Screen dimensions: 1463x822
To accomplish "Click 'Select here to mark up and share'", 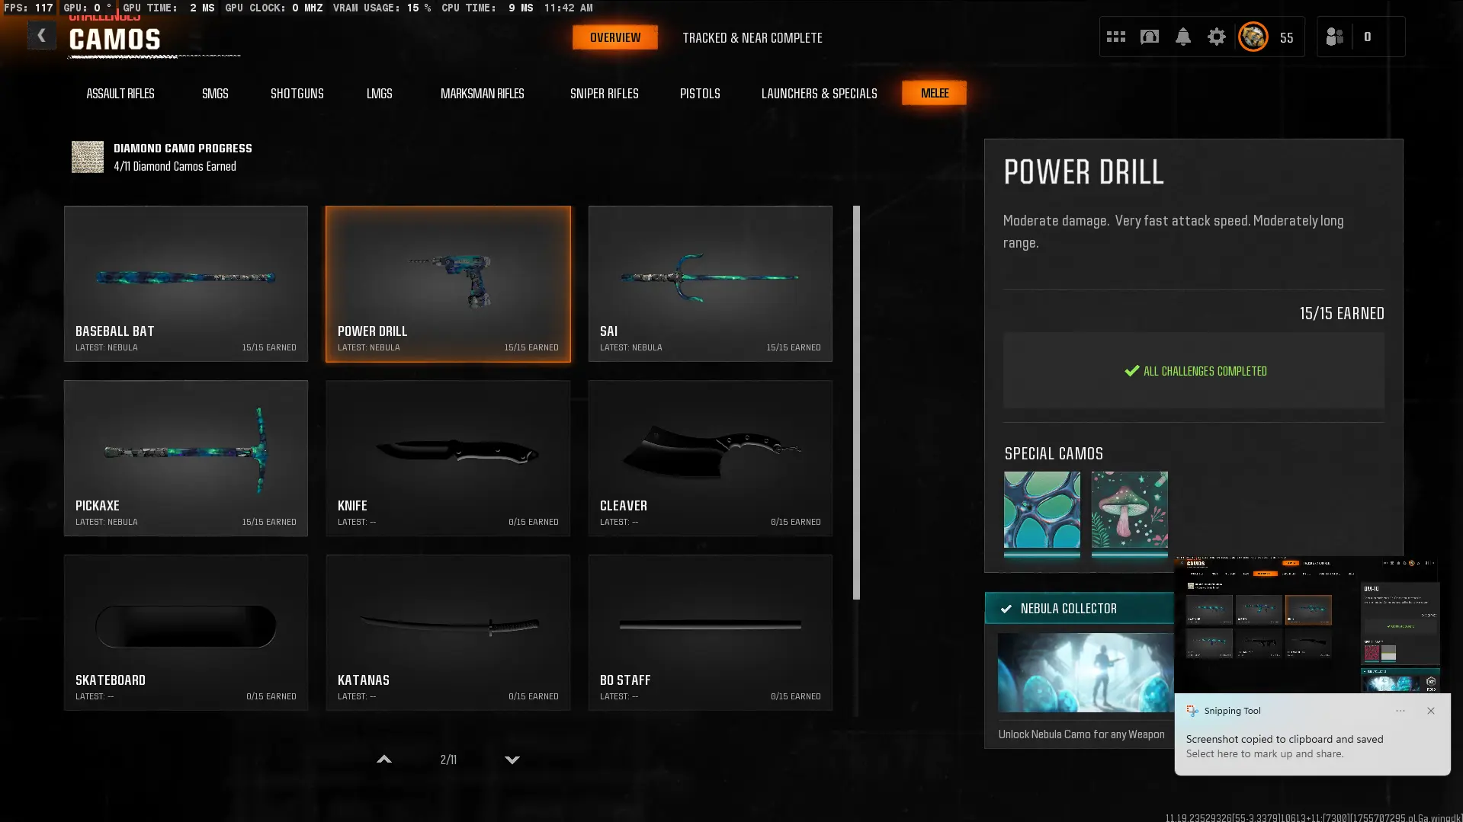I will pos(1265,754).
